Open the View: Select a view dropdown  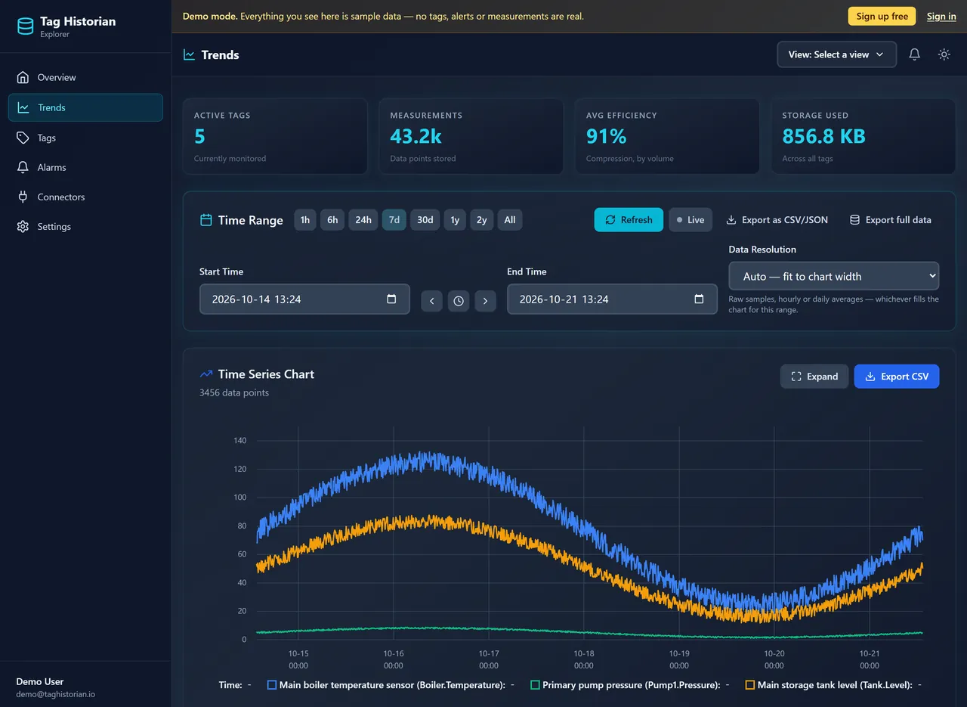[x=837, y=54]
